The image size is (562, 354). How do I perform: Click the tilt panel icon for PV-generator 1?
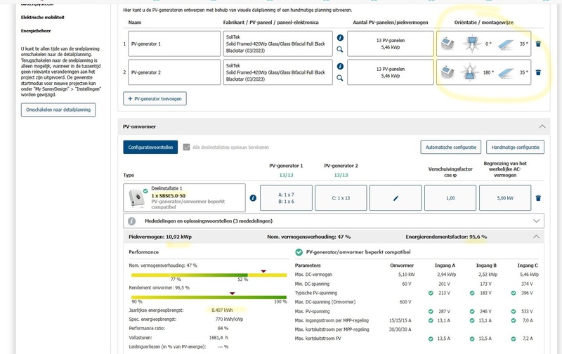tap(506, 44)
